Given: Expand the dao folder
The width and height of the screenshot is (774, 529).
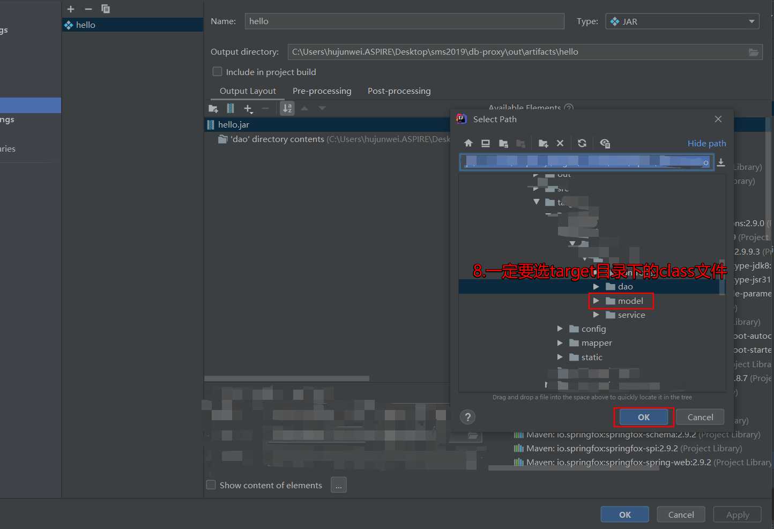Looking at the screenshot, I should (596, 287).
